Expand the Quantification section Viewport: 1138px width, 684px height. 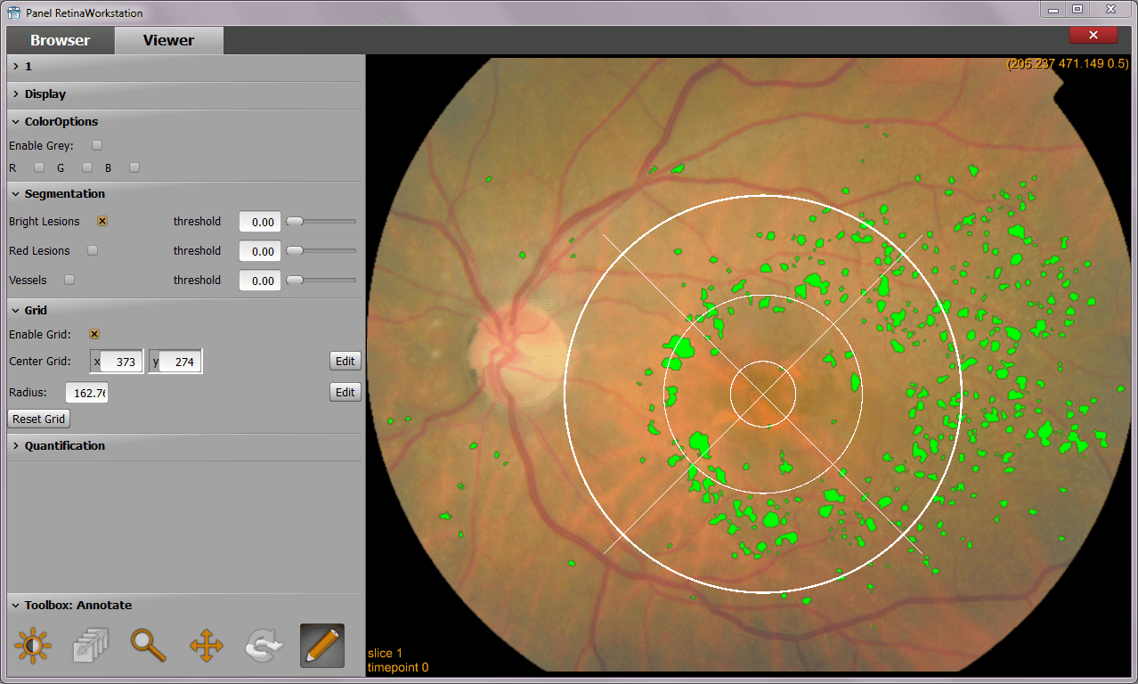tap(184, 446)
